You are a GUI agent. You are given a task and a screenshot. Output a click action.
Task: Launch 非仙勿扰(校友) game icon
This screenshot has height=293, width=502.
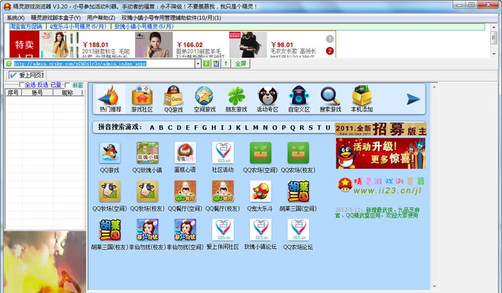pos(147,229)
